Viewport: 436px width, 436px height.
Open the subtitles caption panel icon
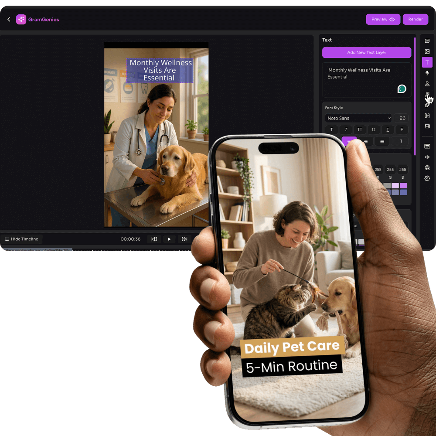click(x=427, y=146)
